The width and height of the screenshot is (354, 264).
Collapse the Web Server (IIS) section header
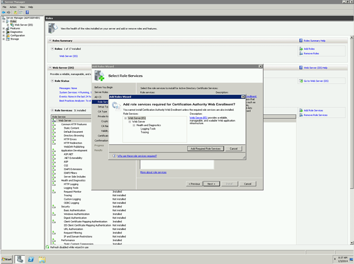tap(50, 67)
